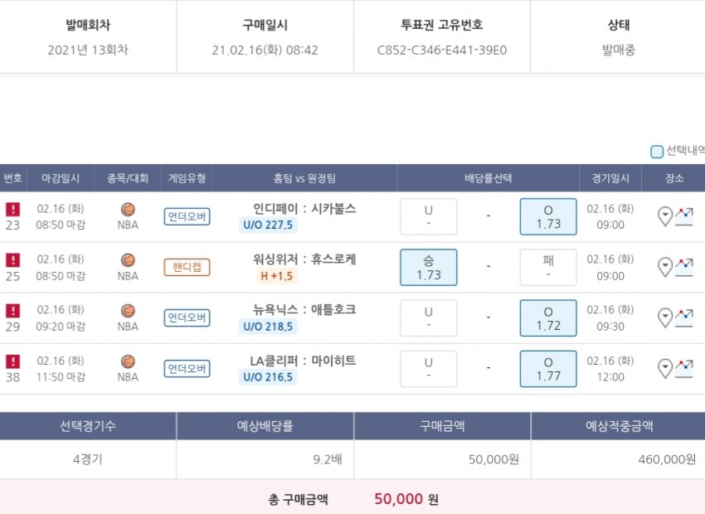Screen dimensions: 705x514
Task: Click the red alert icon for game 23
Action: pyautogui.click(x=12, y=210)
